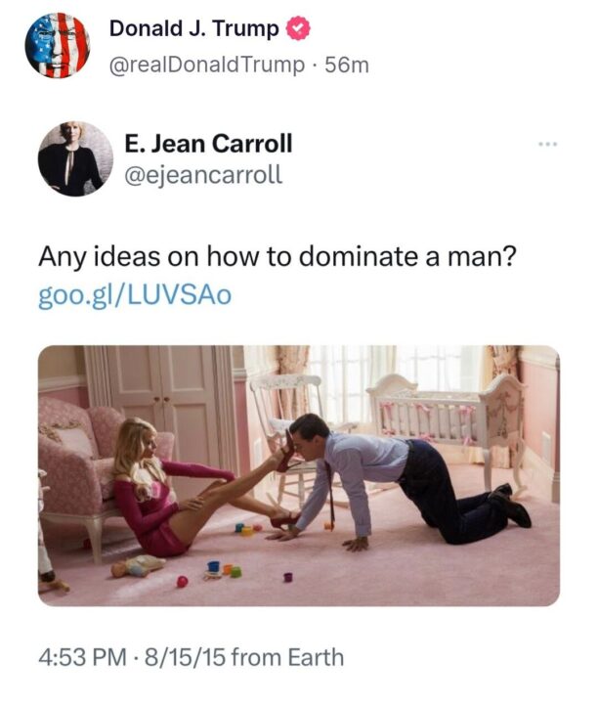Viewport: 598px width, 704px height.
Task: Click the flag-patterned profile avatar at top
Action: (x=57, y=45)
